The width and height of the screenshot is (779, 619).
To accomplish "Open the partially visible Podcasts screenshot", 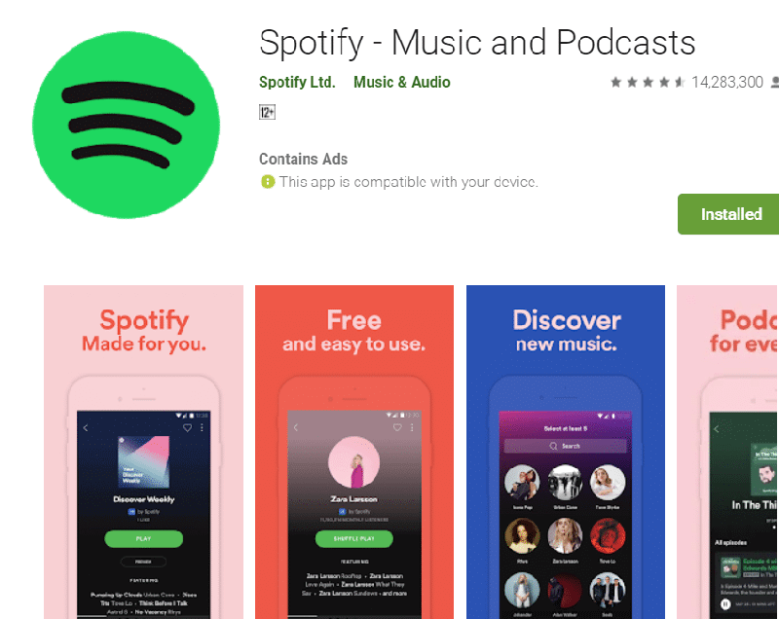I will 727,452.
